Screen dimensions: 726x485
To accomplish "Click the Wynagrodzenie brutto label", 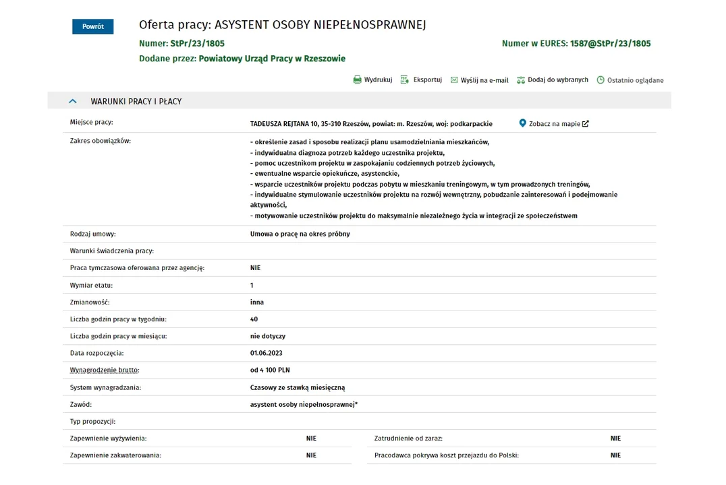I will [105, 370].
